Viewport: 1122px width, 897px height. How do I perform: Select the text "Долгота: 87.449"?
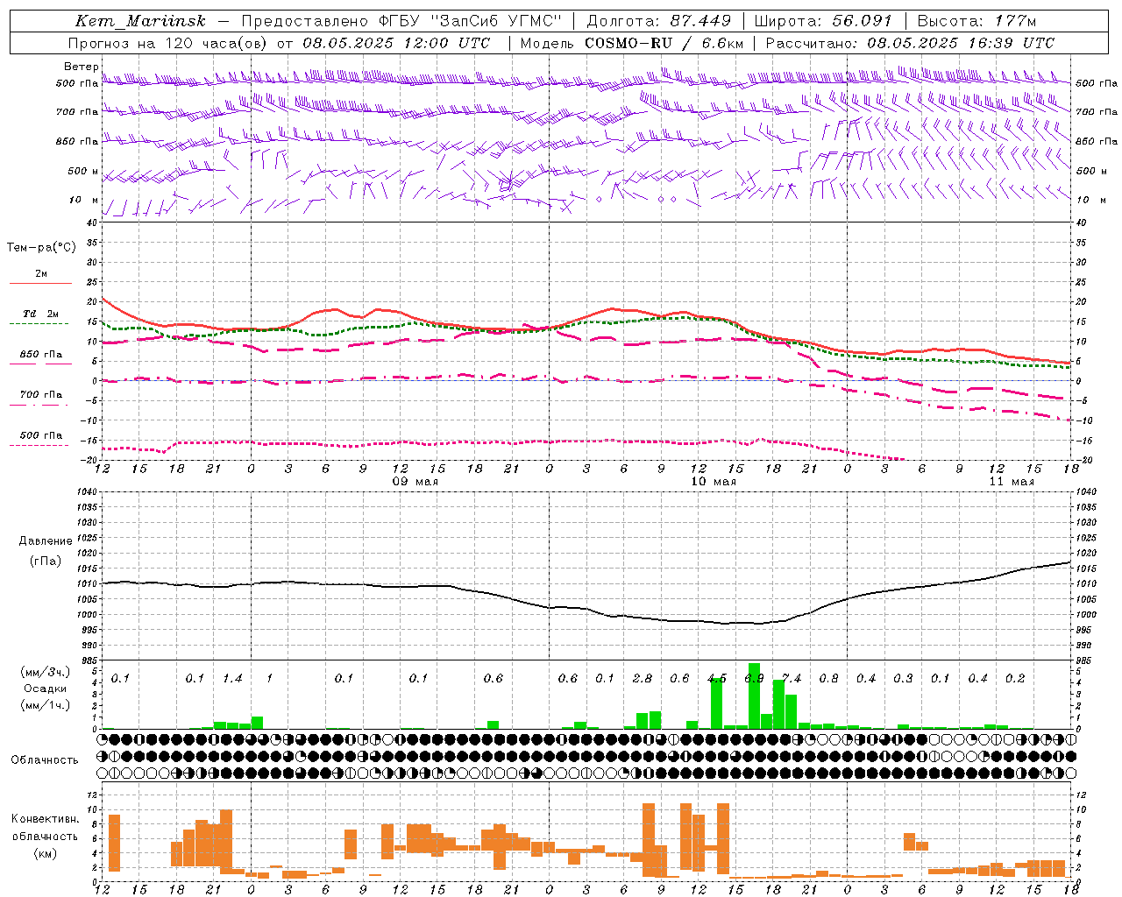click(x=658, y=21)
